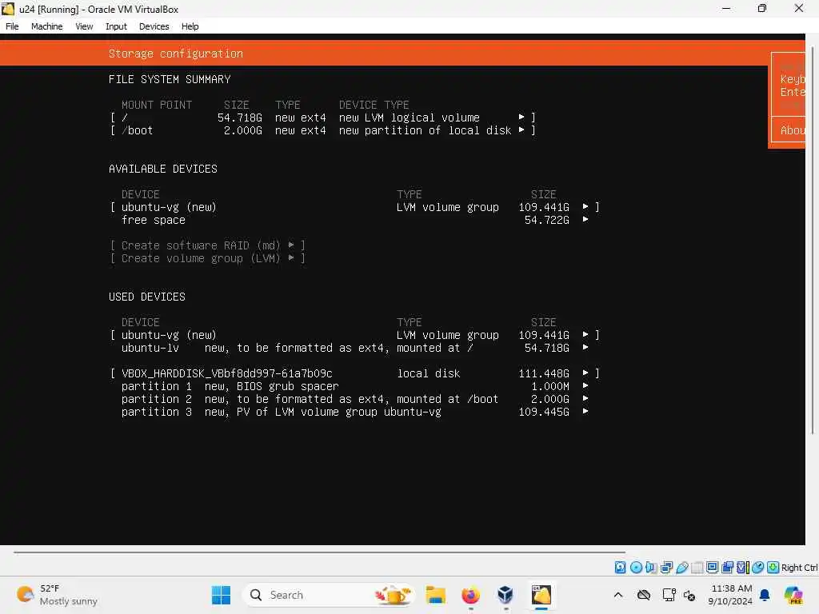Expand the partition 2 /boot arrow
The image size is (819, 614).
585,398
